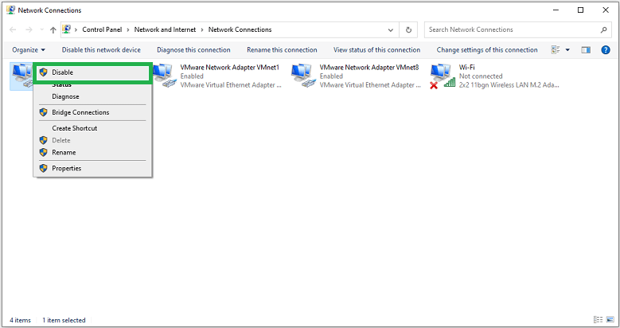The image size is (620, 328).
Task: Click 2x2 11bgn Wireless LAN adapter text
Action: click(509, 84)
